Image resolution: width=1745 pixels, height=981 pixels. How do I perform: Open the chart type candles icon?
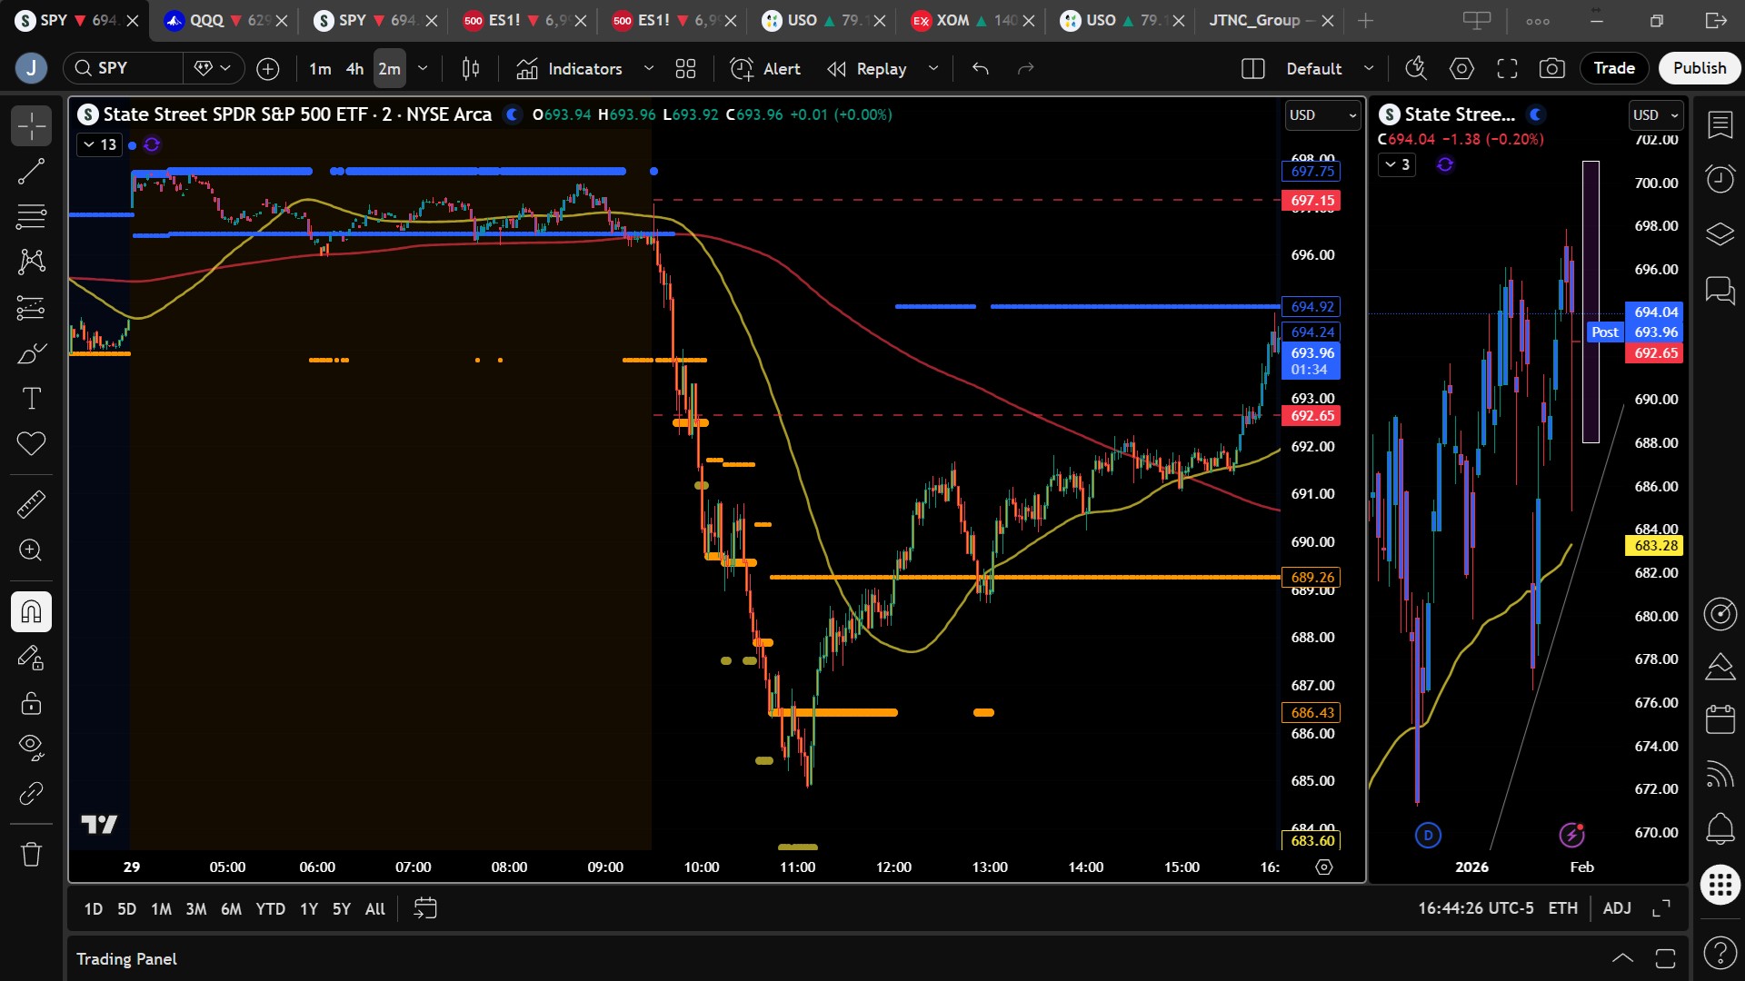(470, 68)
